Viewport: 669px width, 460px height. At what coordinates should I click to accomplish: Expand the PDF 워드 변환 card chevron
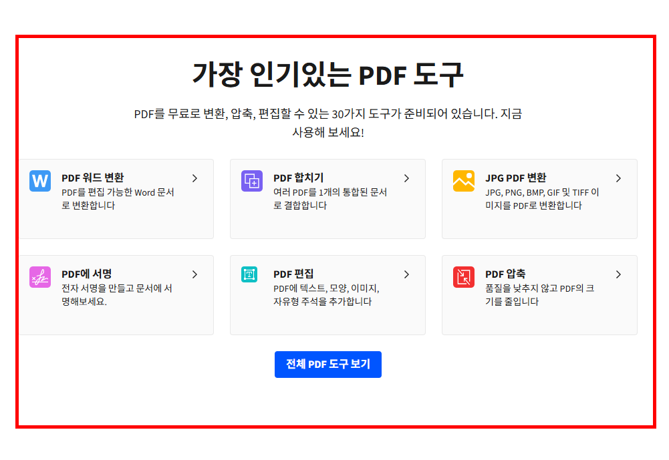tap(194, 178)
